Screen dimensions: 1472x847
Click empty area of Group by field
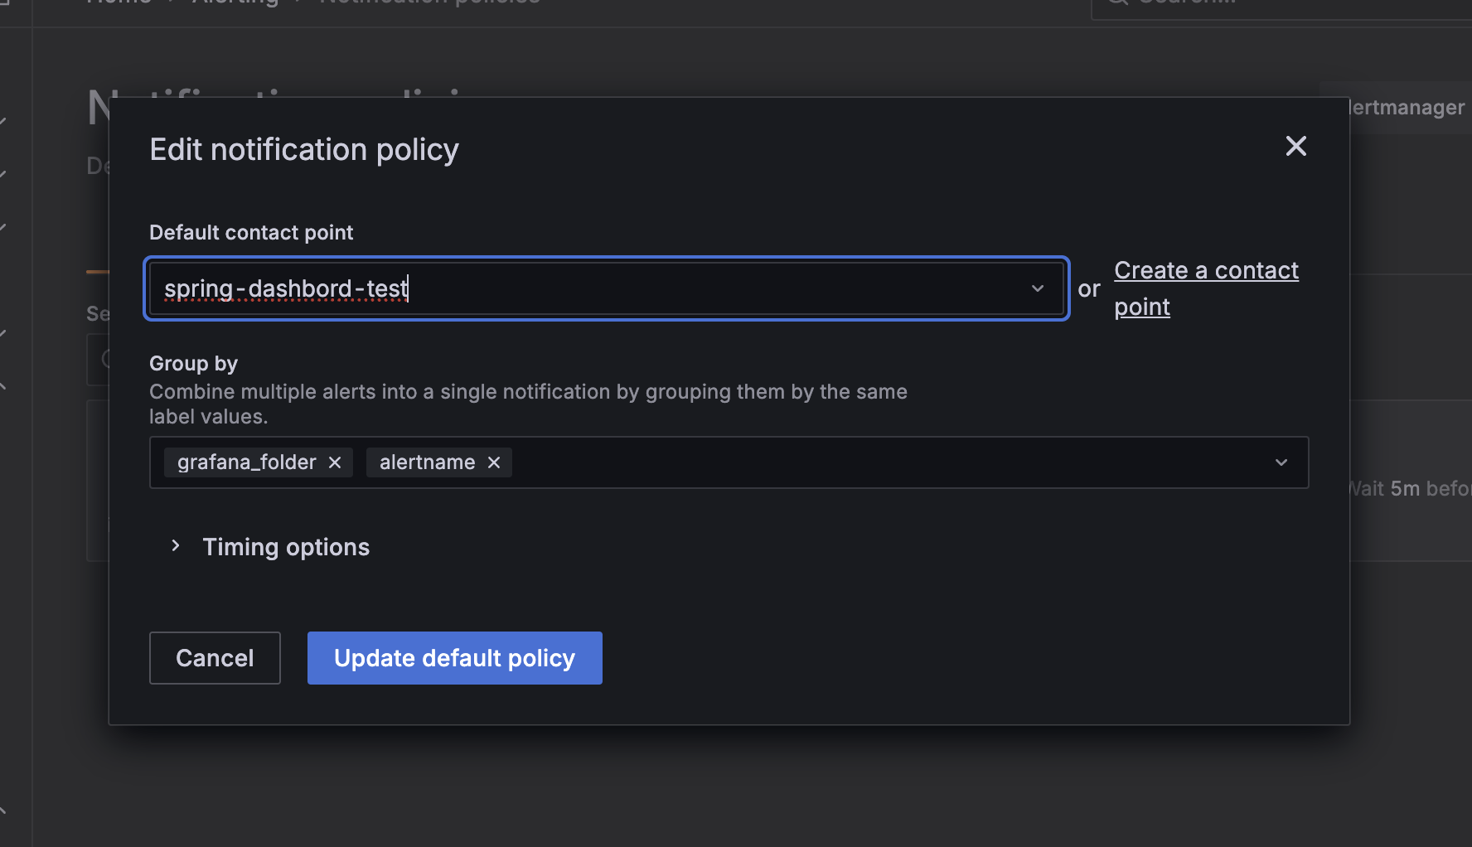[870, 462]
